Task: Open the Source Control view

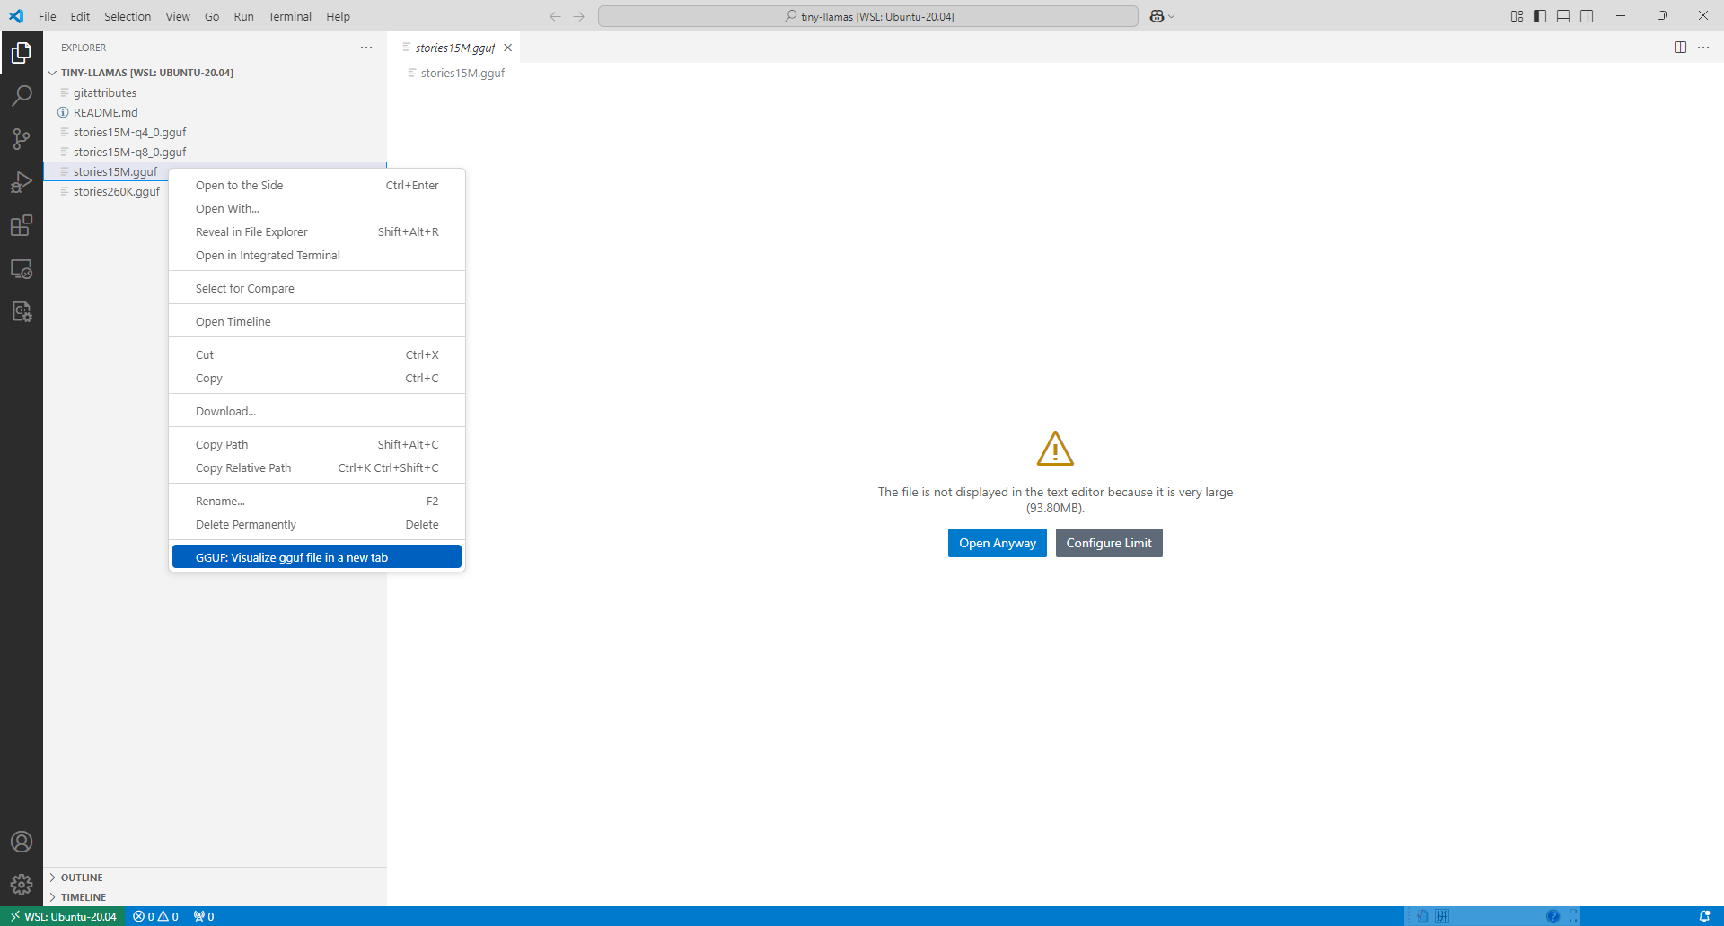Action: point(22,139)
